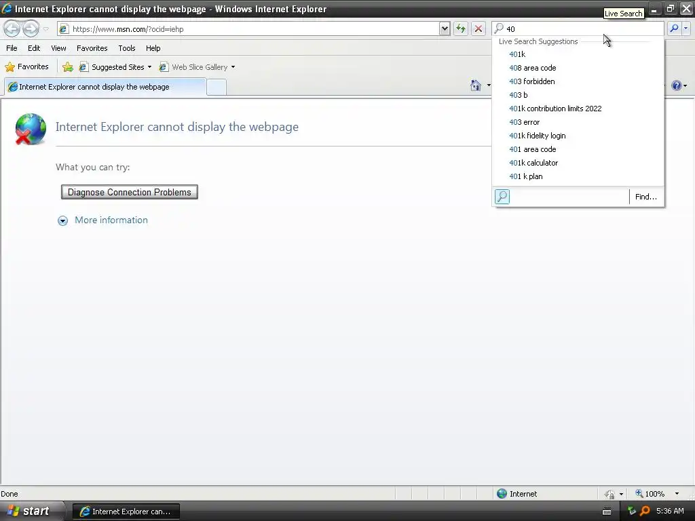Image resolution: width=695 pixels, height=521 pixels.
Task: Open the protected mode status dropdown arrow
Action: (621, 494)
